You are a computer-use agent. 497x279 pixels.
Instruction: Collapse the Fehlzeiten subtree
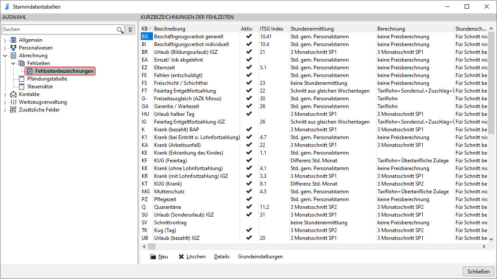point(13,64)
